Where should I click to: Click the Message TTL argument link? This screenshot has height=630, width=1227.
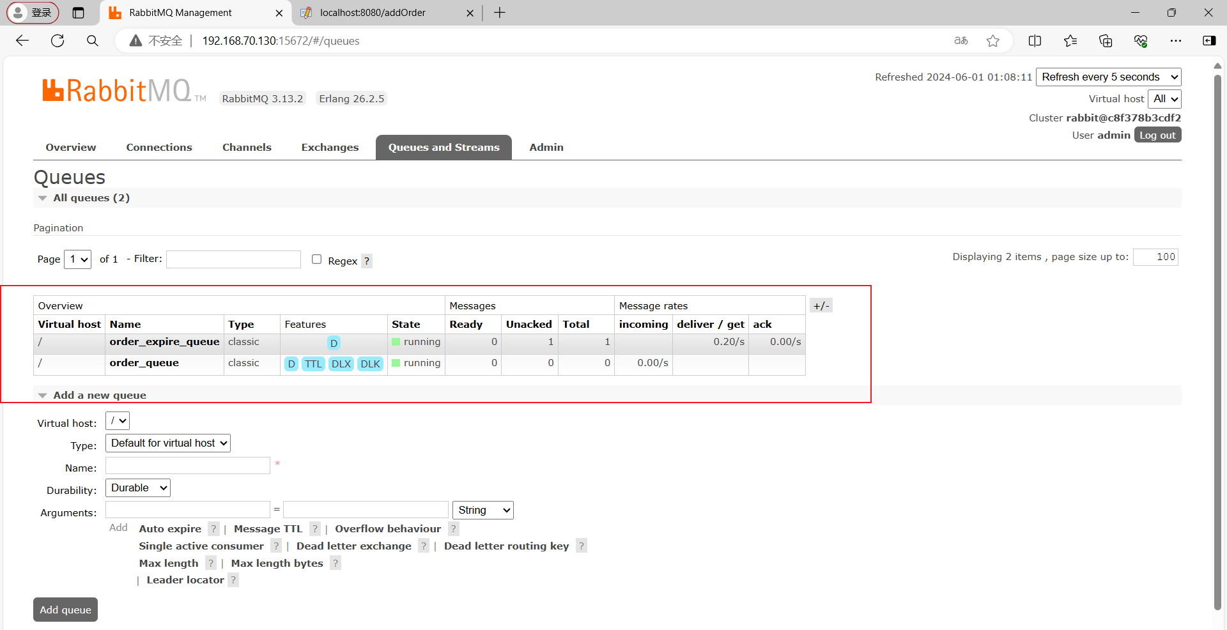coord(268,528)
